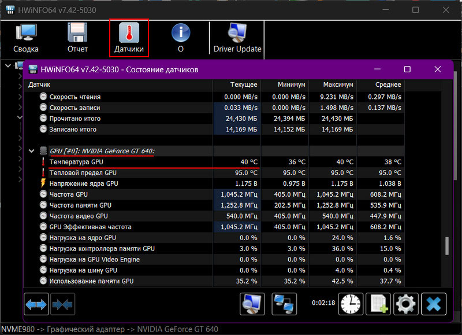Click HWiNFO64 icon in main title bar
The image size is (462, 335).
coord(10,10)
